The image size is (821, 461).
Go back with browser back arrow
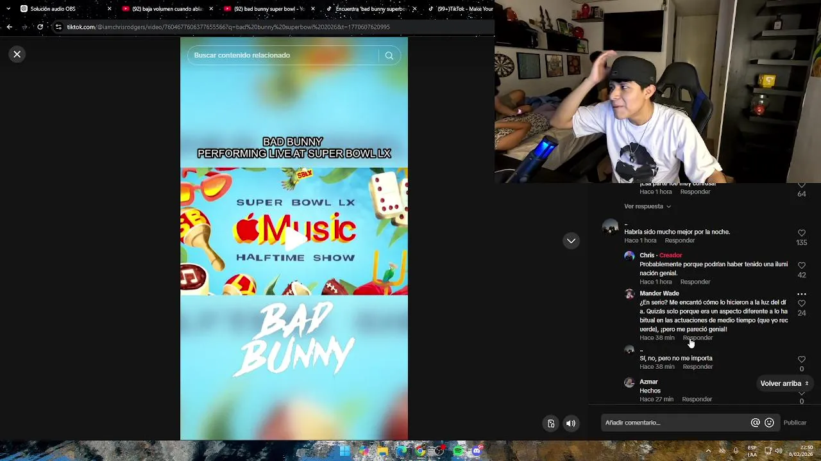pos(9,27)
